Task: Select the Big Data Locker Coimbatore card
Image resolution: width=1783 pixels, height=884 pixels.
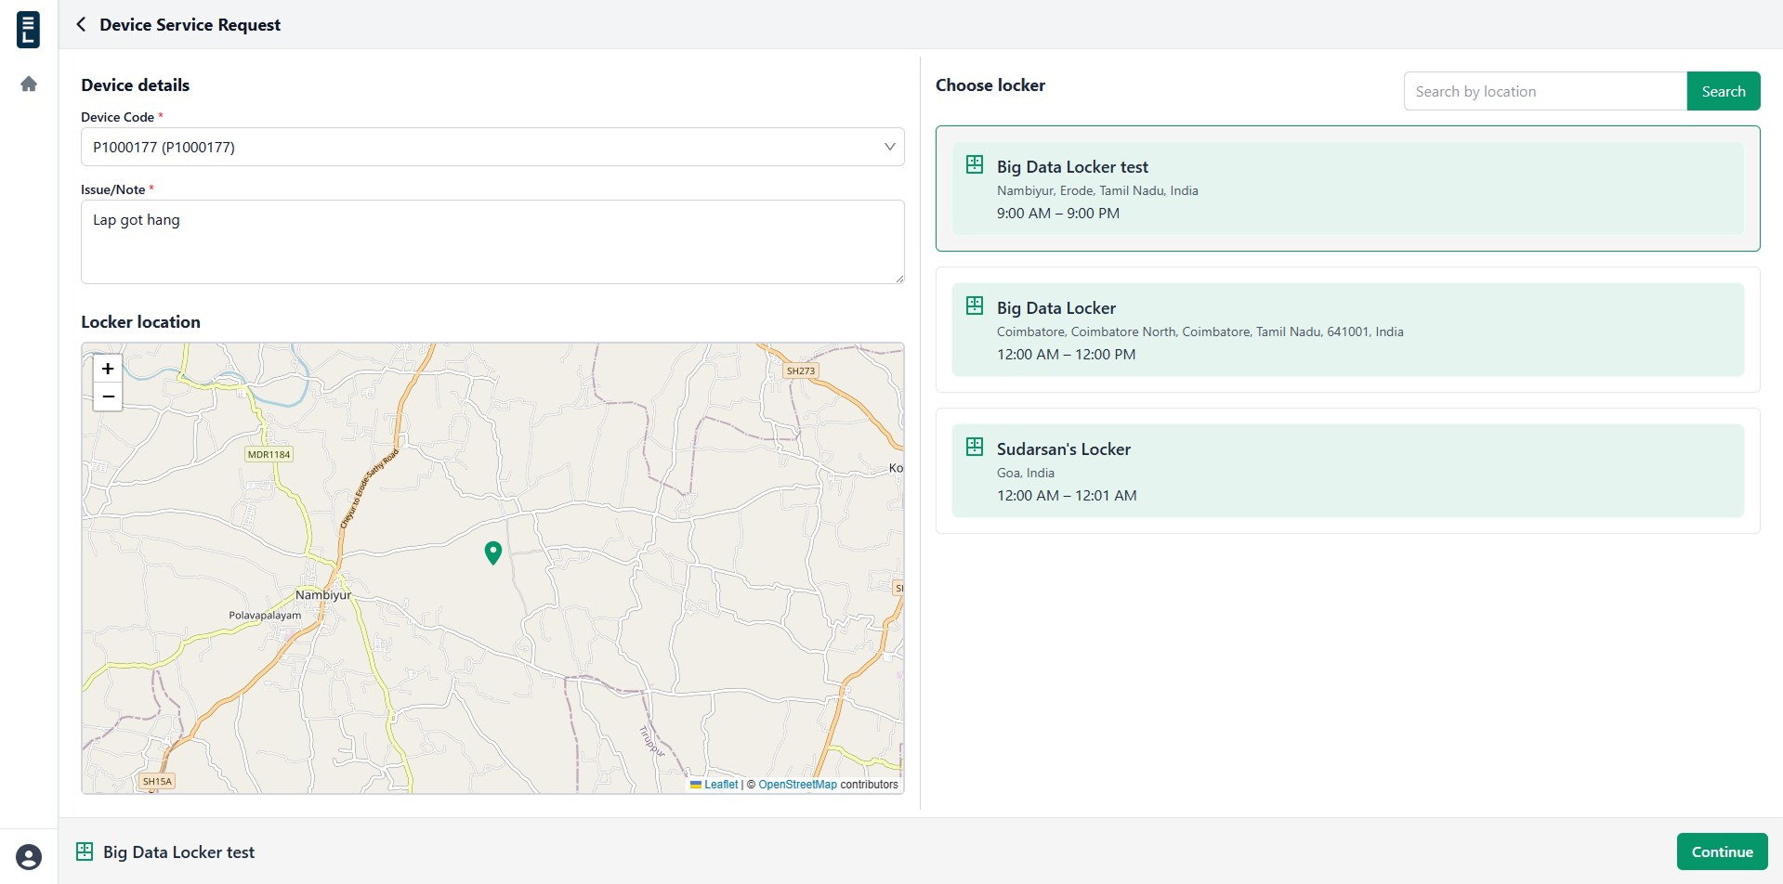Action: (1347, 330)
